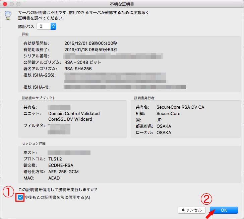Screen dimensions: 244x219
Task: Click the 指紋 (SHA-256) label
Action: pos(40,75)
